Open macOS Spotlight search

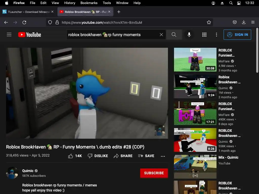click(231, 3)
